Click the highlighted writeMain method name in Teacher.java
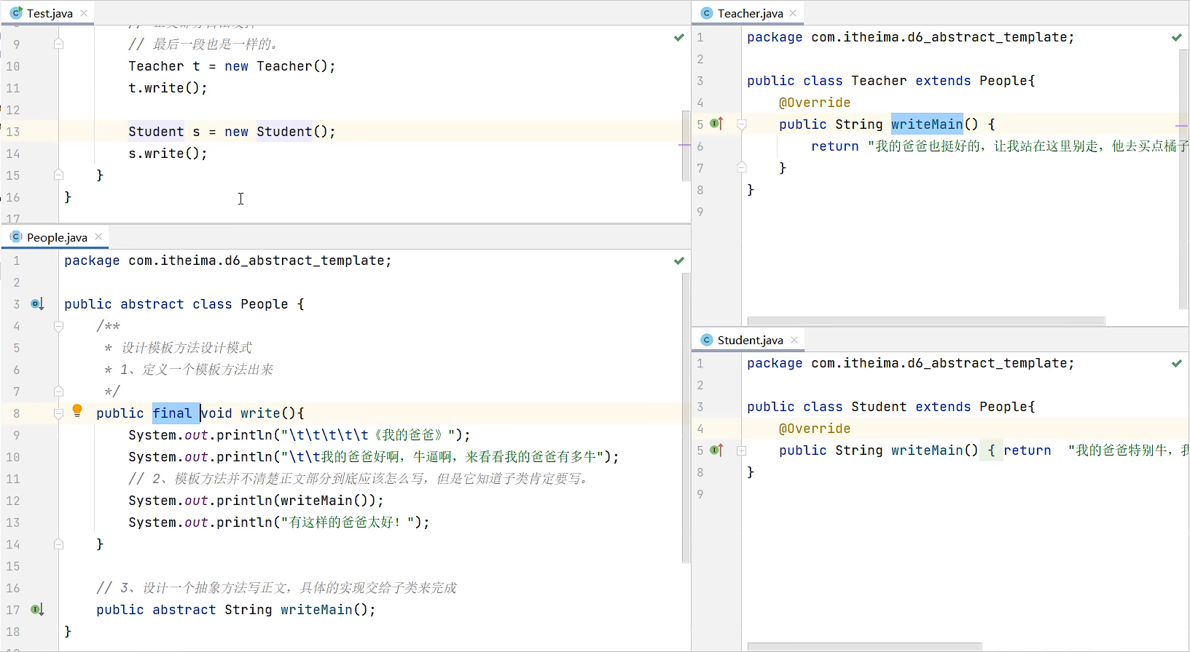Viewport: 1190px width, 652px height. [926, 124]
